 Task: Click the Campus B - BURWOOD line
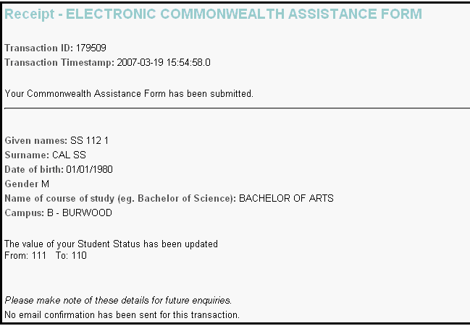pyautogui.click(x=58, y=213)
